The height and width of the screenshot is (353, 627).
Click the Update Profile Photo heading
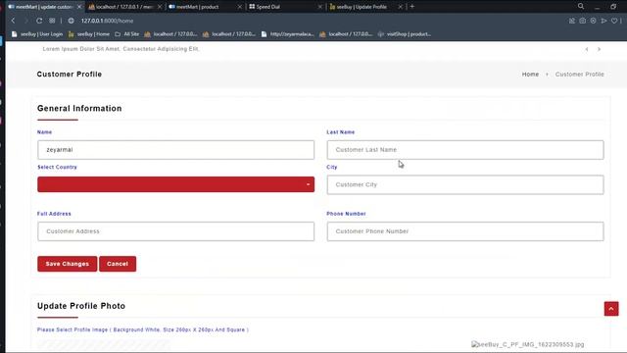pos(81,306)
